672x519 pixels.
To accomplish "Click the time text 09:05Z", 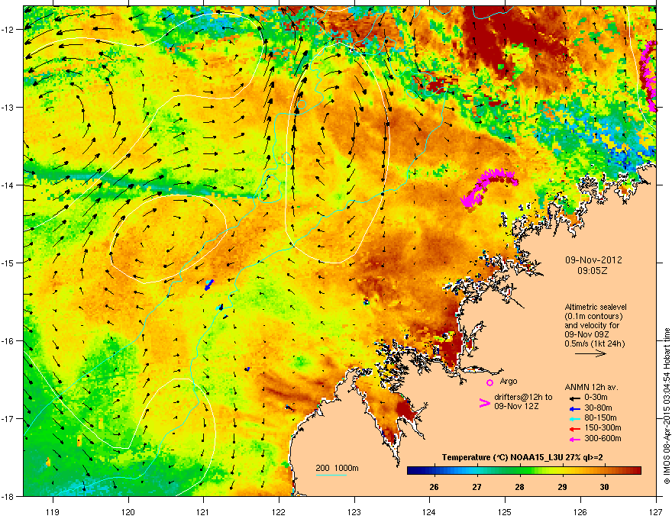I will point(593,271).
